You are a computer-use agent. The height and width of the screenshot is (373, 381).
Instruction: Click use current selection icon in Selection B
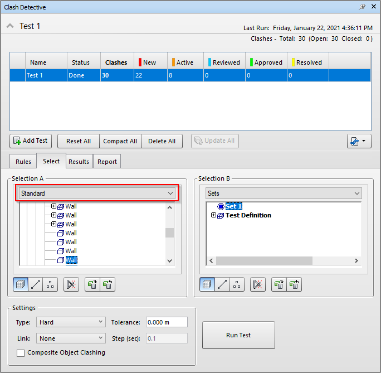coord(279,284)
